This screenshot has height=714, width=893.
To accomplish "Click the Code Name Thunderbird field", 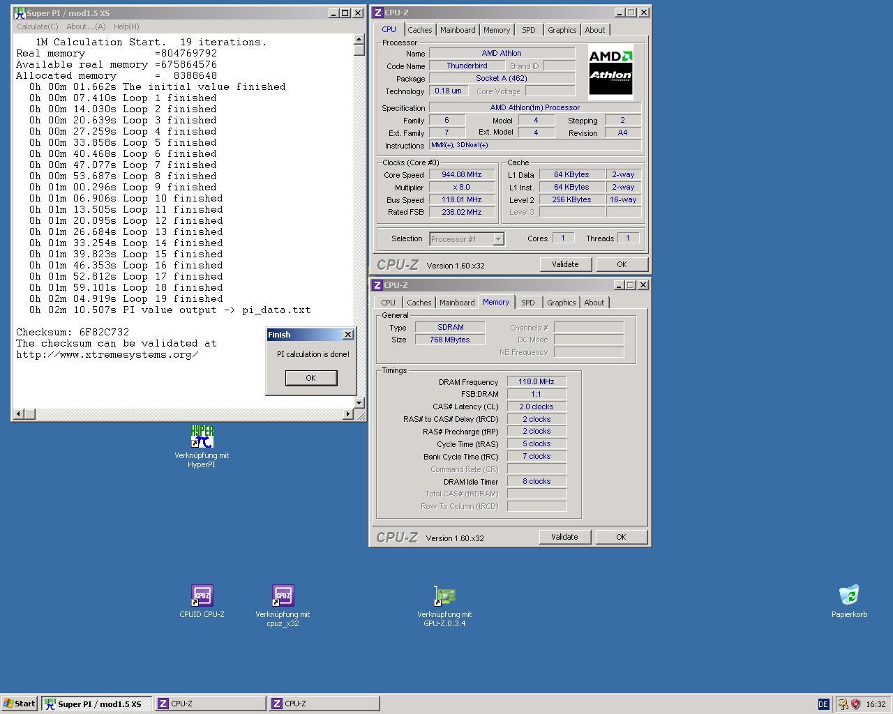I will tap(467, 66).
